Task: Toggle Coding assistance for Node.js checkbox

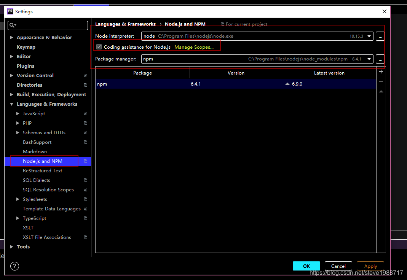Action: point(99,47)
